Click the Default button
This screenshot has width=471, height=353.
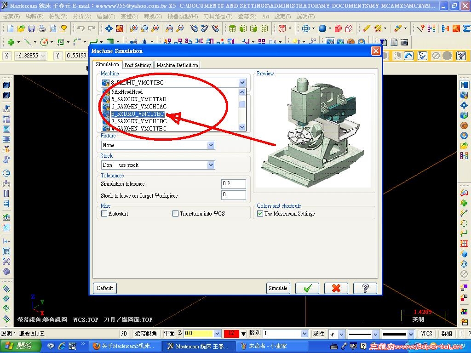[105, 288]
